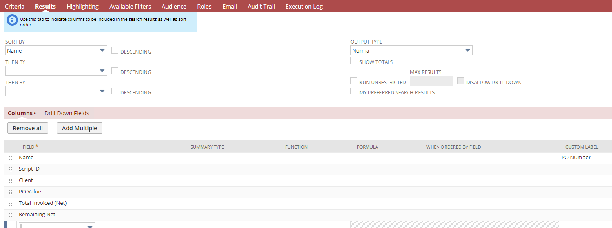The height and width of the screenshot is (228, 612).
Task: Click the When Ordered By Field header
Action: click(x=454, y=147)
